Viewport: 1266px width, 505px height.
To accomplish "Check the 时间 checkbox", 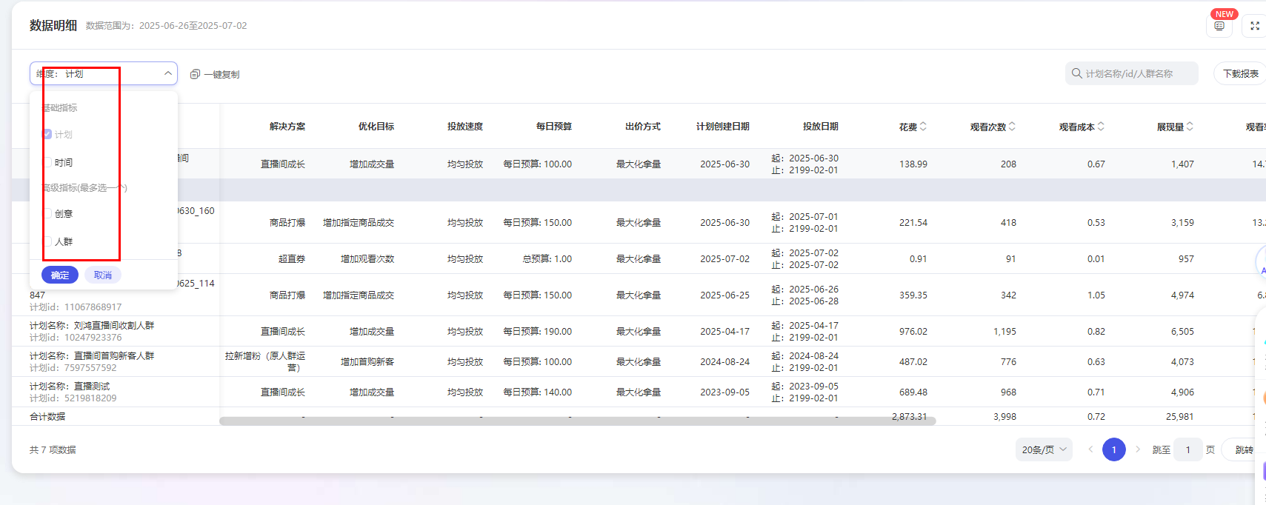I will (47, 162).
